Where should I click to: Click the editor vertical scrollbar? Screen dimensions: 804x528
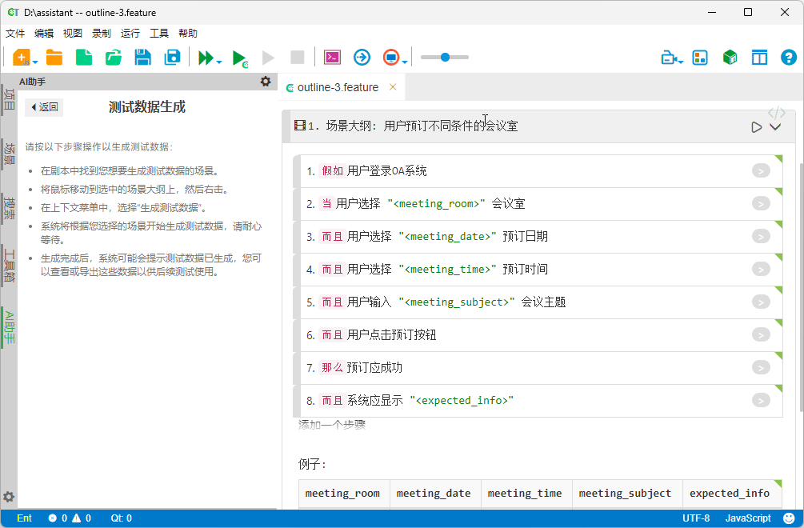coord(801,287)
